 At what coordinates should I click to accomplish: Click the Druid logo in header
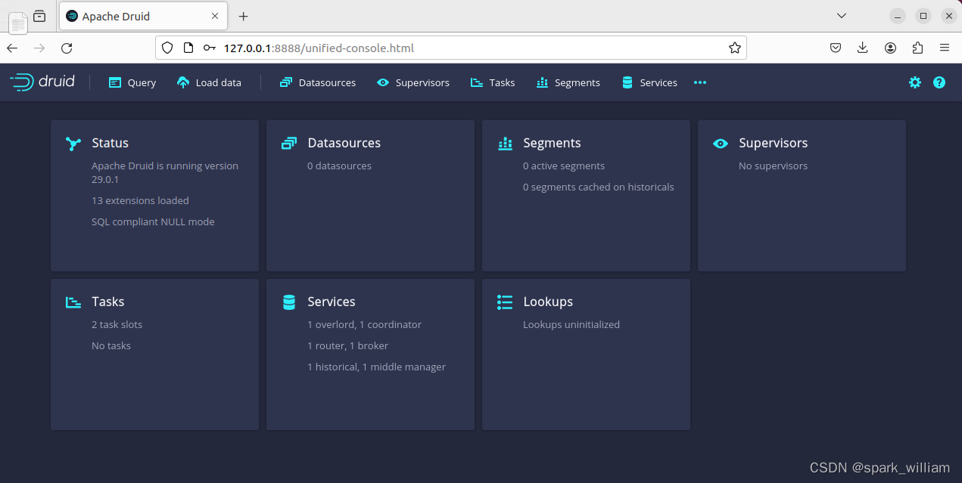42,82
